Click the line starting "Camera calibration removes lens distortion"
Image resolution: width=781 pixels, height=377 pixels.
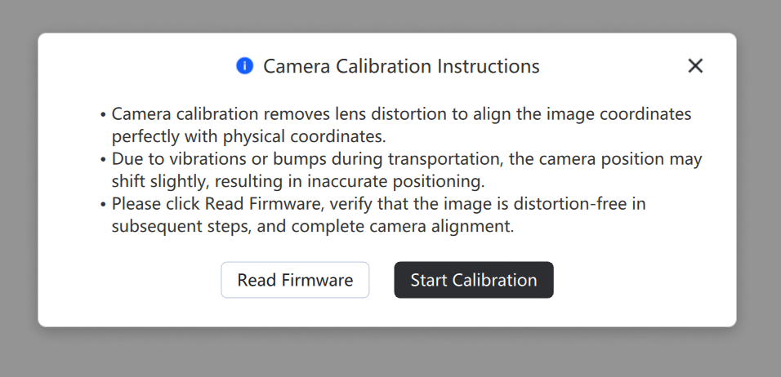401,114
